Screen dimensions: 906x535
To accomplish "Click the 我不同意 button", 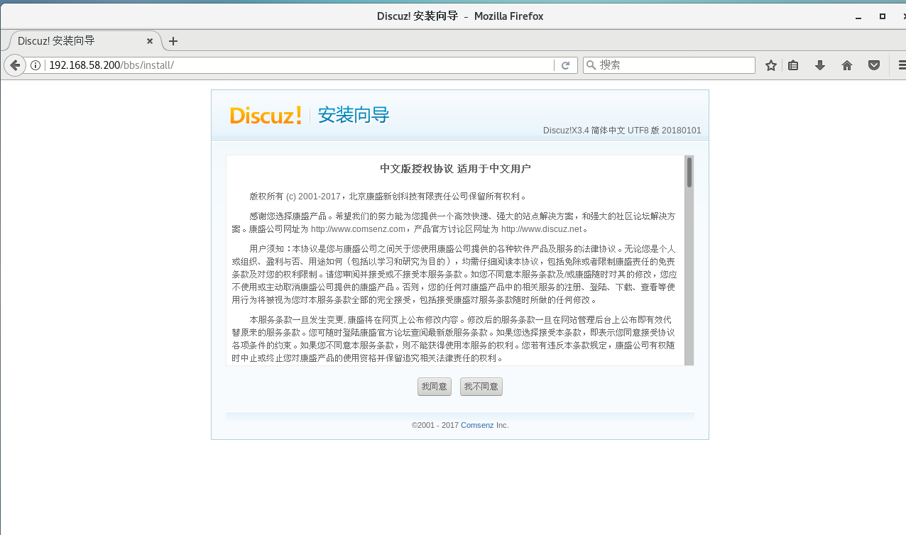I will point(481,387).
